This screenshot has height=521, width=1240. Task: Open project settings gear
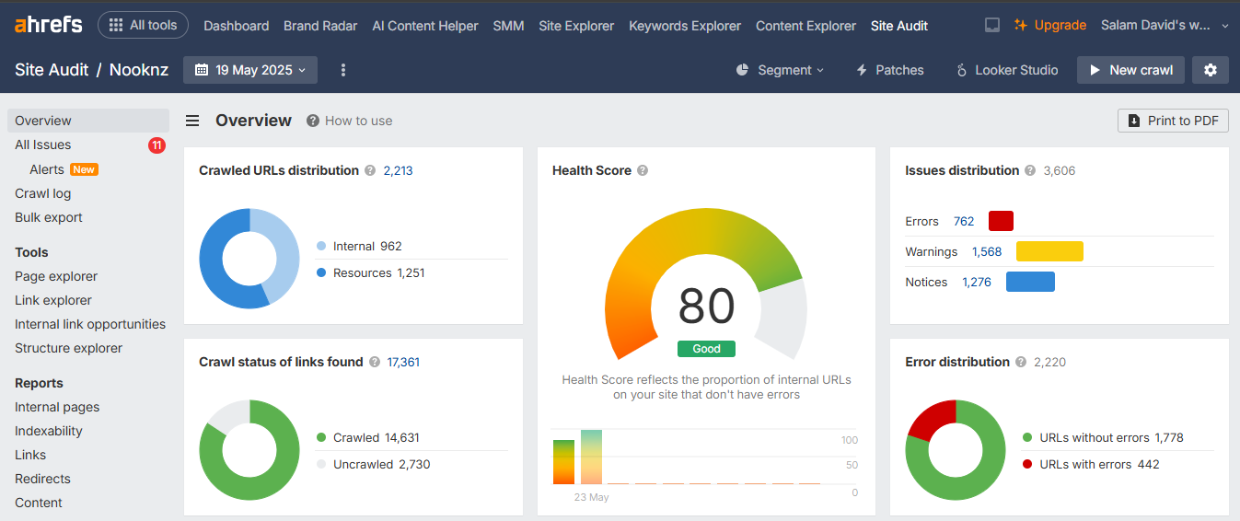1211,70
